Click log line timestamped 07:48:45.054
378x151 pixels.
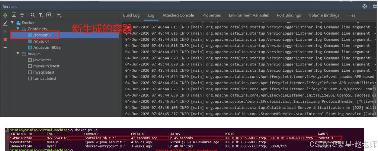(251, 101)
